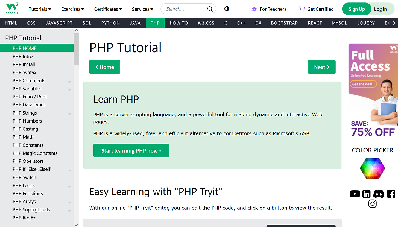Expand the PHP If...Else...Elseif submenu arrow

point(70,170)
